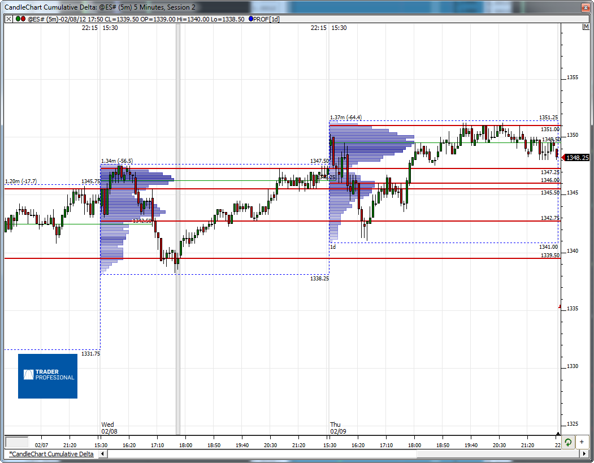
Task: Click the 1347.25 level label at right
Action: tap(550, 172)
